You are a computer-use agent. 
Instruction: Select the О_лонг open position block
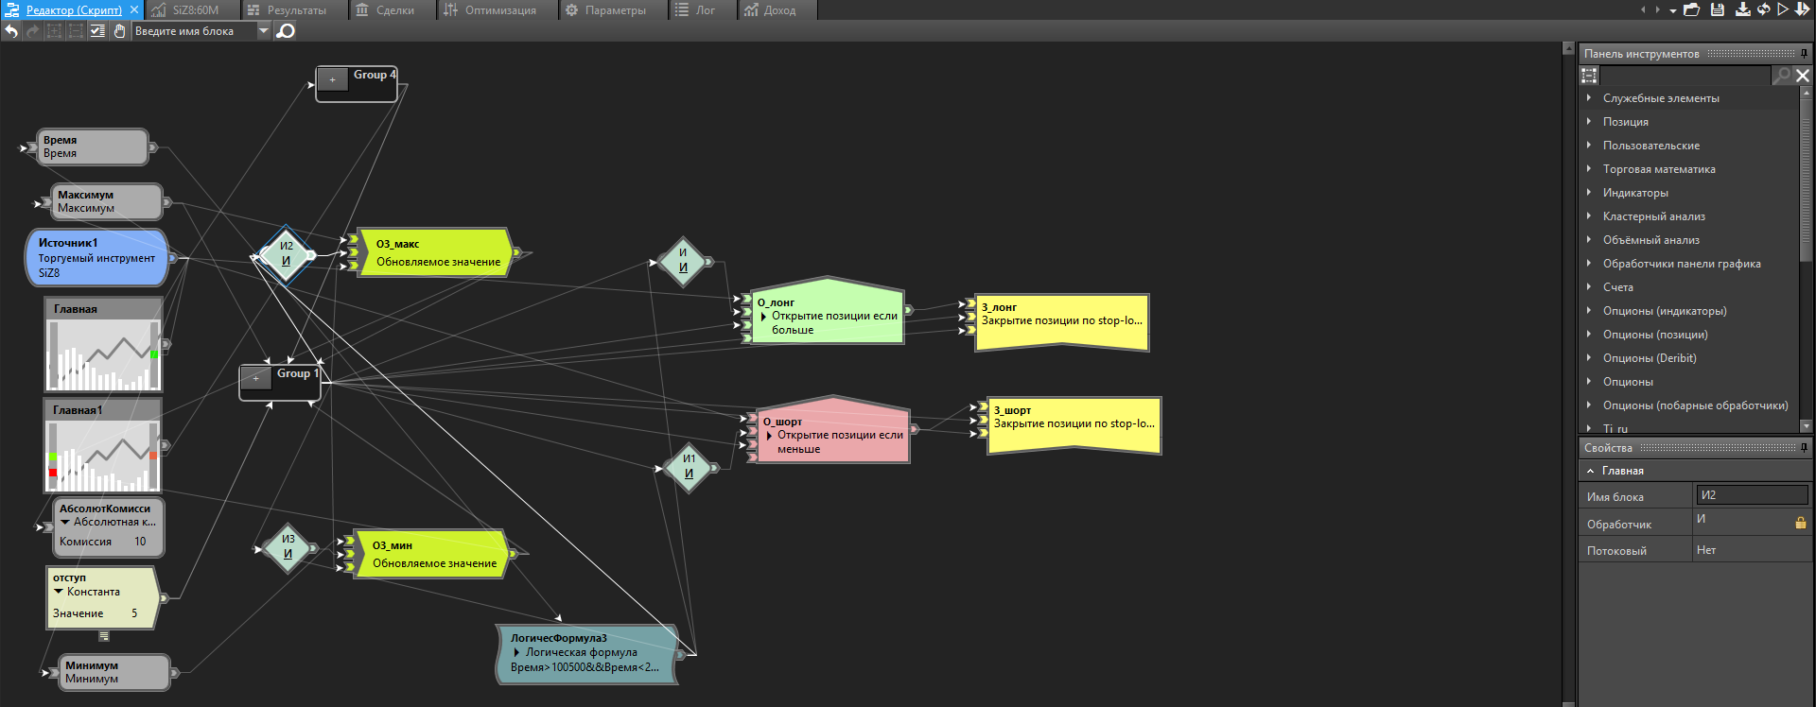click(x=828, y=312)
